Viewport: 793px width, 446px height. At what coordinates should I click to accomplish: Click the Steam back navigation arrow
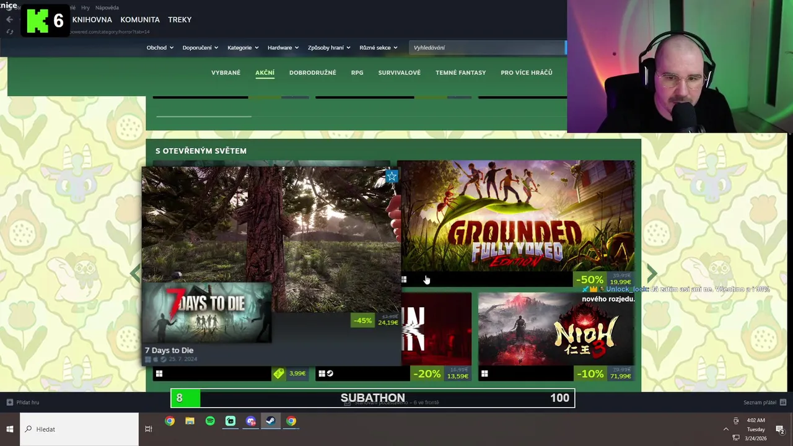click(x=9, y=20)
